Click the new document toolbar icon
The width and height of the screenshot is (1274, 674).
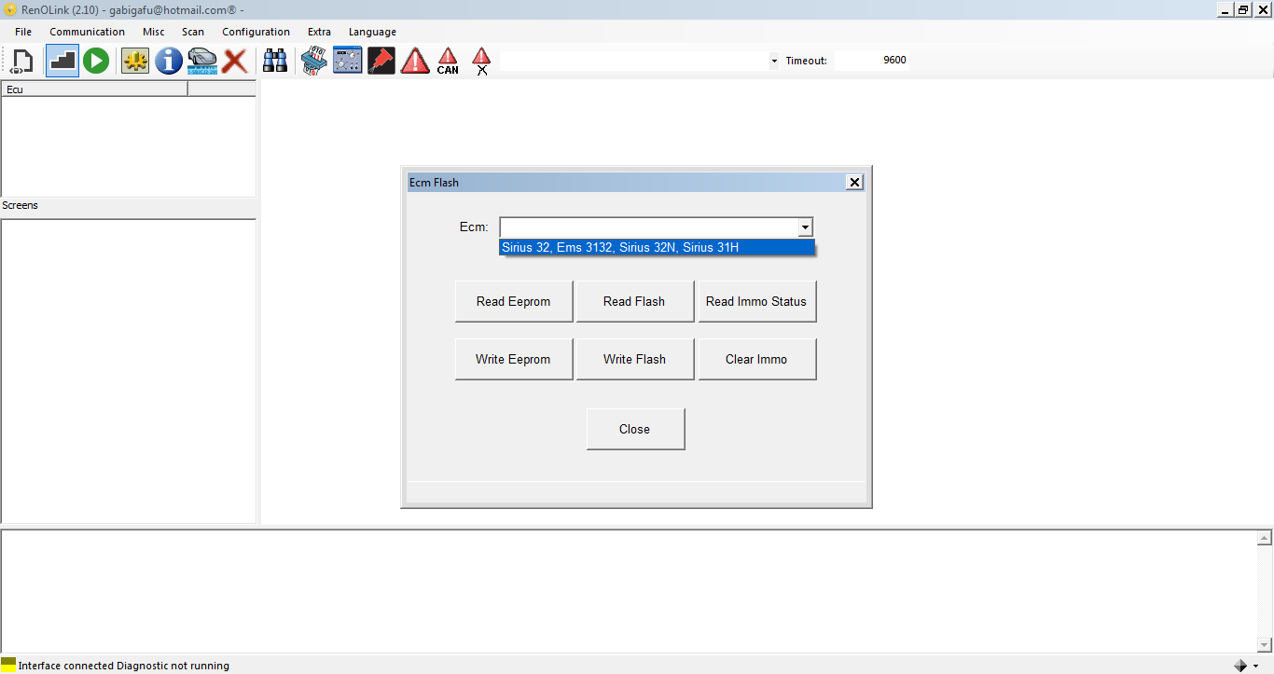pyautogui.click(x=22, y=62)
